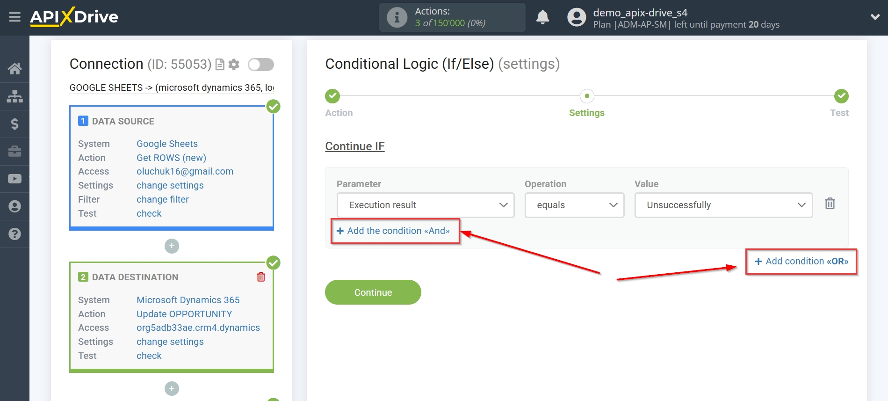Expand the account menu chevron

(x=875, y=17)
